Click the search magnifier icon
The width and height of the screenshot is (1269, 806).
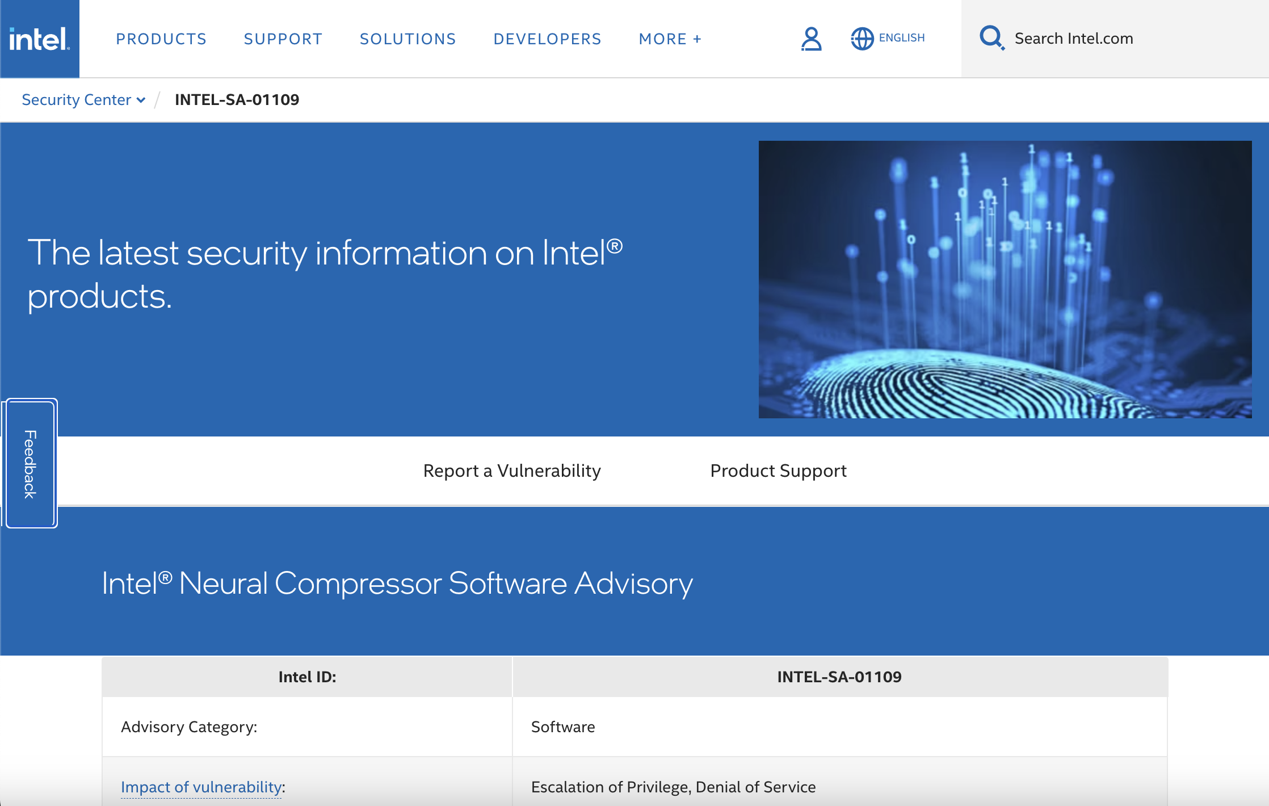click(991, 38)
